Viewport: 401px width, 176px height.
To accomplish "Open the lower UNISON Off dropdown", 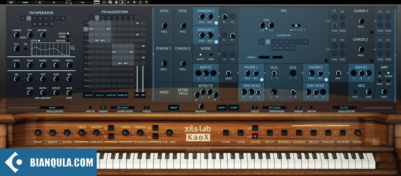I will point(103,108).
